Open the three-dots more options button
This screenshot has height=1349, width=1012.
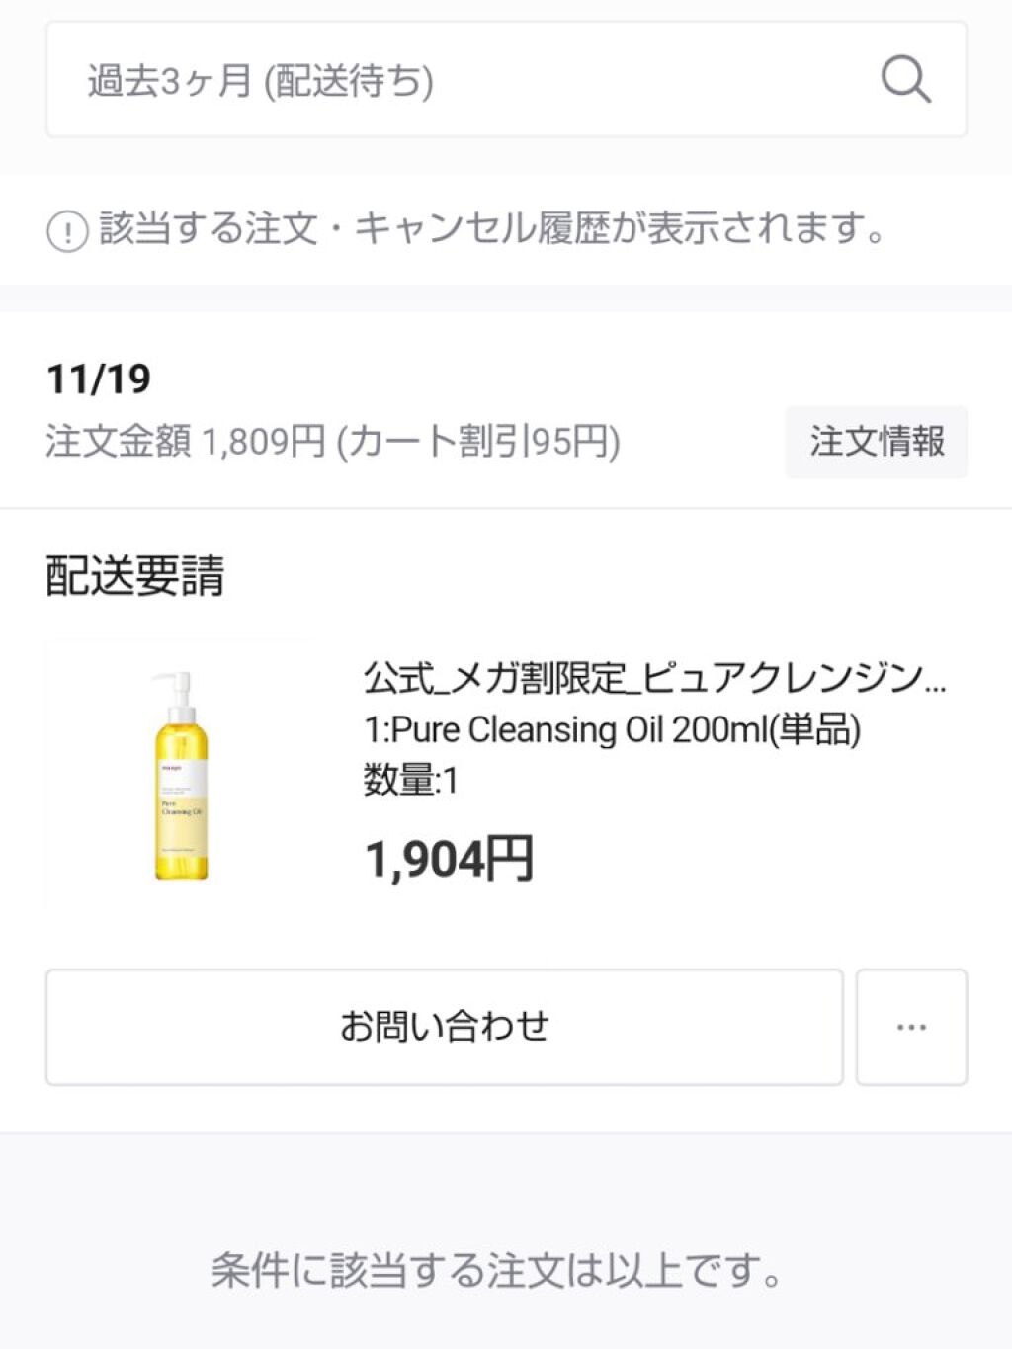pos(911,1027)
